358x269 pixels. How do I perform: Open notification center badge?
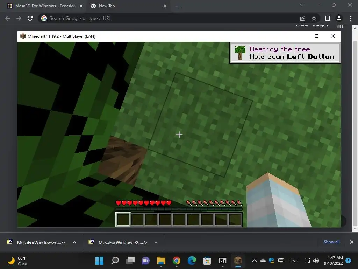point(348,261)
